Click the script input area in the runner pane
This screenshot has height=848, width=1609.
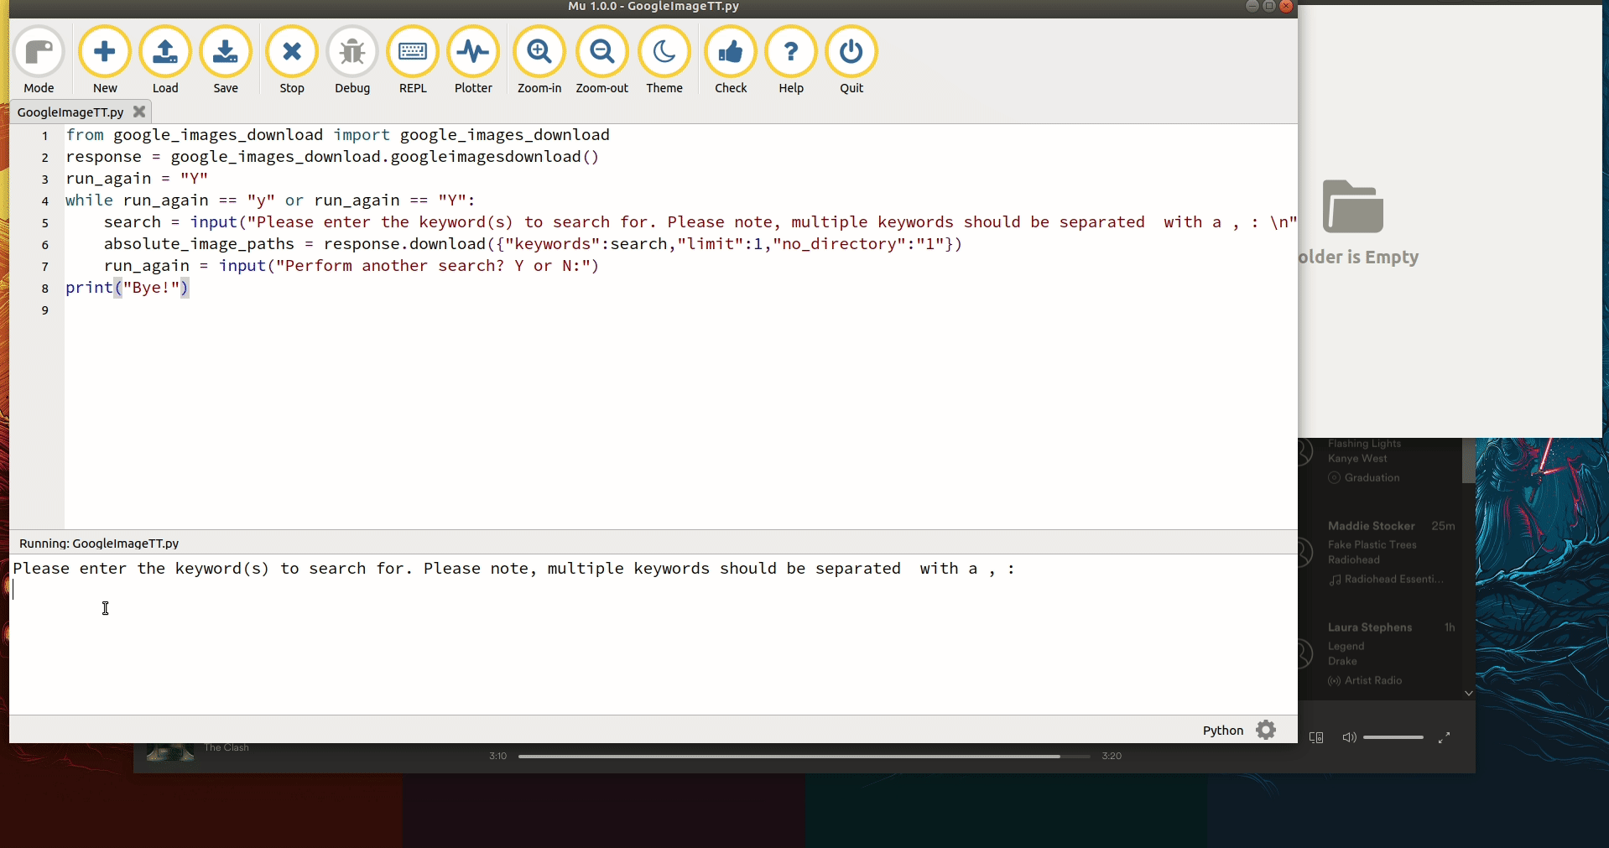[x=653, y=633]
